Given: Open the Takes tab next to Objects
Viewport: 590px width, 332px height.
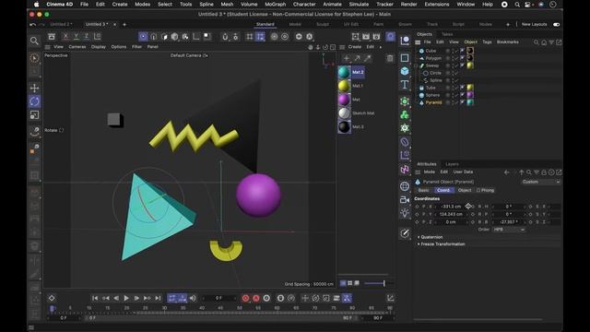Looking at the screenshot, I should (447, 34).
